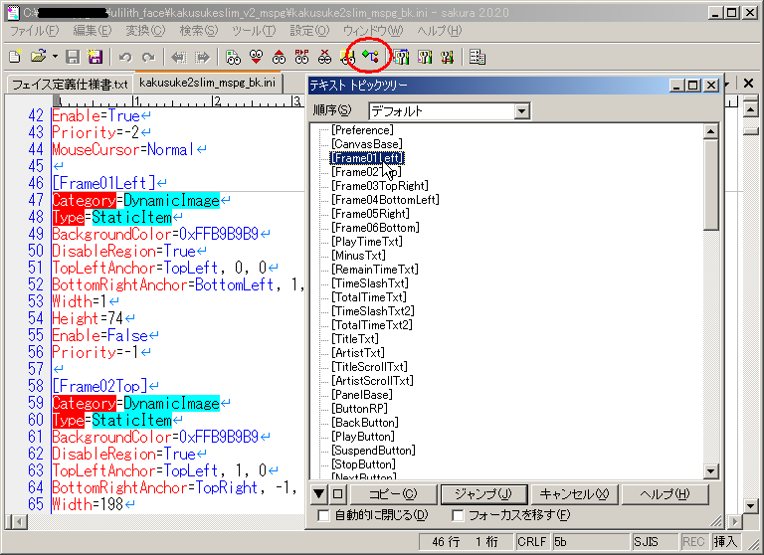Screen dimensions: 764x555
Task: Select [StopButton] in the tree
Action: click(x=363, y=464)
